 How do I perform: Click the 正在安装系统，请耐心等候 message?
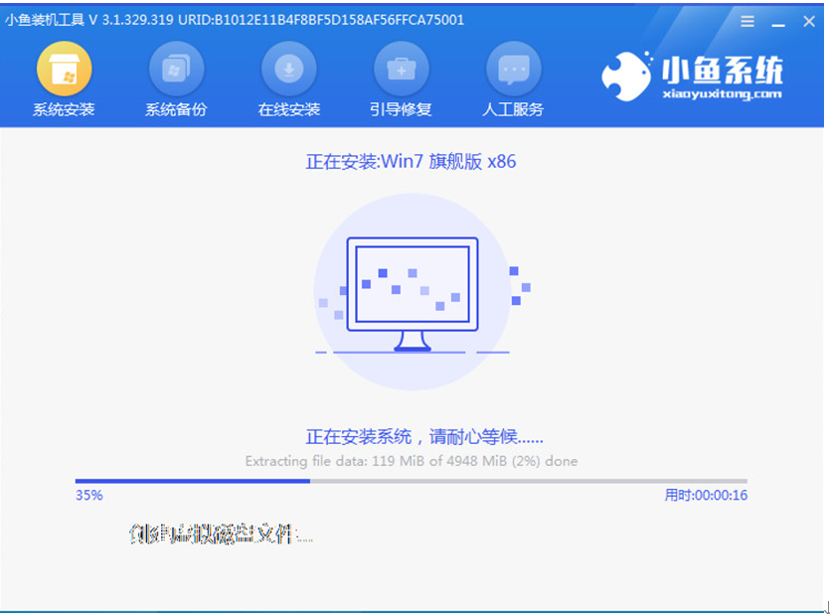coord(424,437)
